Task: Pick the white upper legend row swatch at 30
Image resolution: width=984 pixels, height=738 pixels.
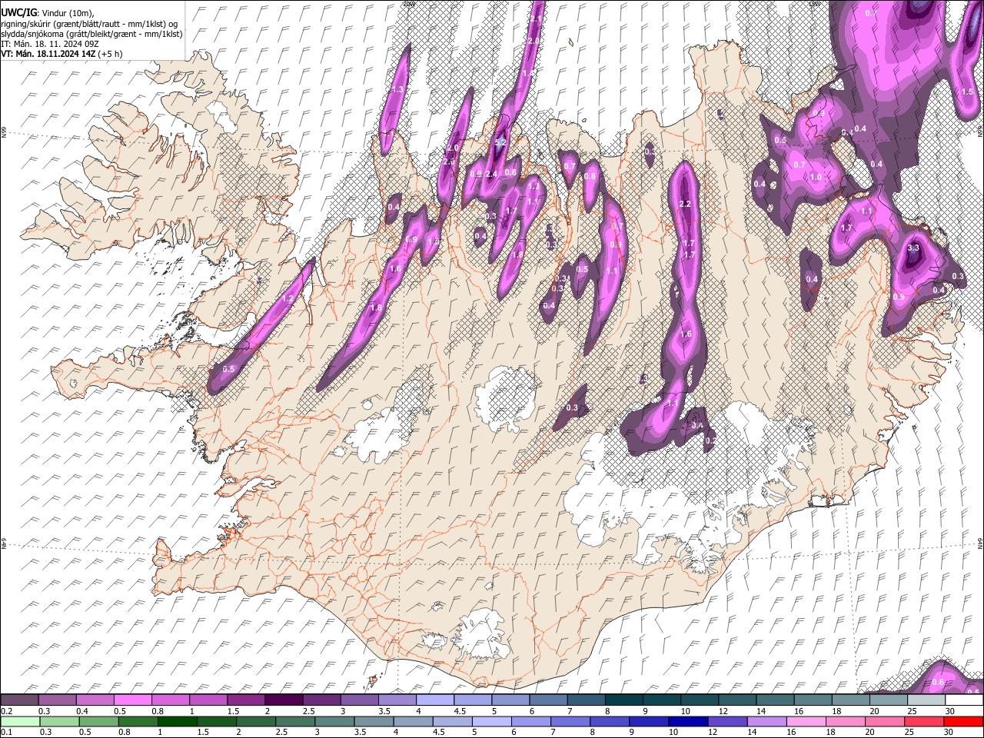Action: (x=964, y=700)
